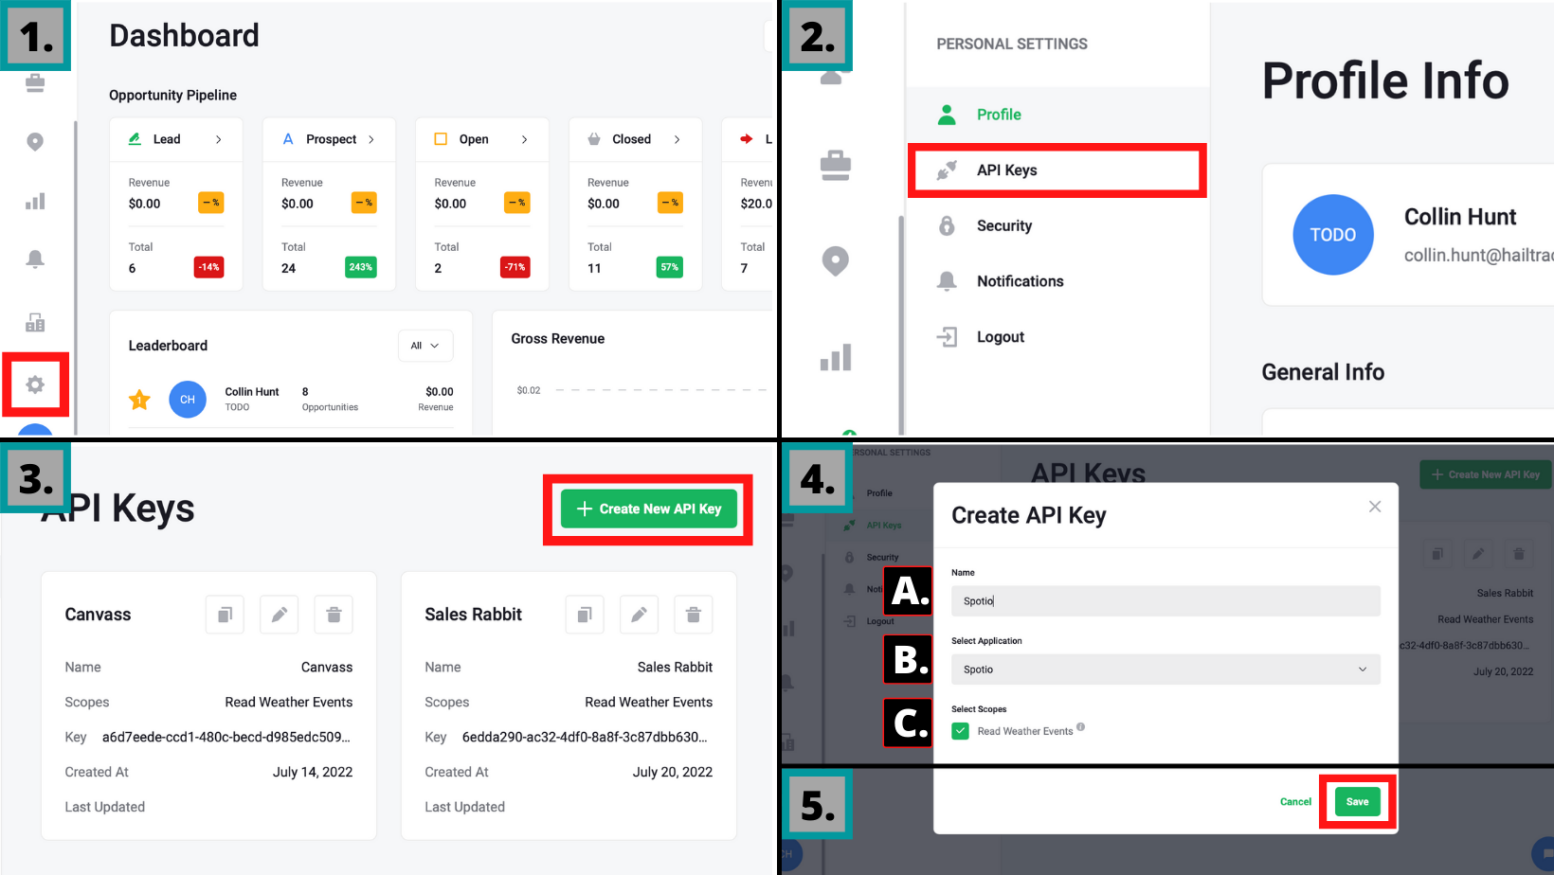Image resolution: width=1554 pixels, height=875 pixels.
Task: Toggle the Read Weather Events scope checkbox
Action: [960, 731]
